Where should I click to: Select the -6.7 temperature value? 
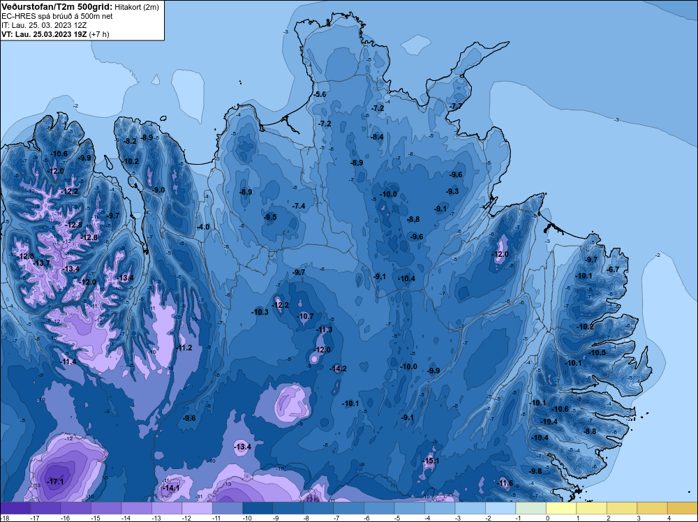613,269
